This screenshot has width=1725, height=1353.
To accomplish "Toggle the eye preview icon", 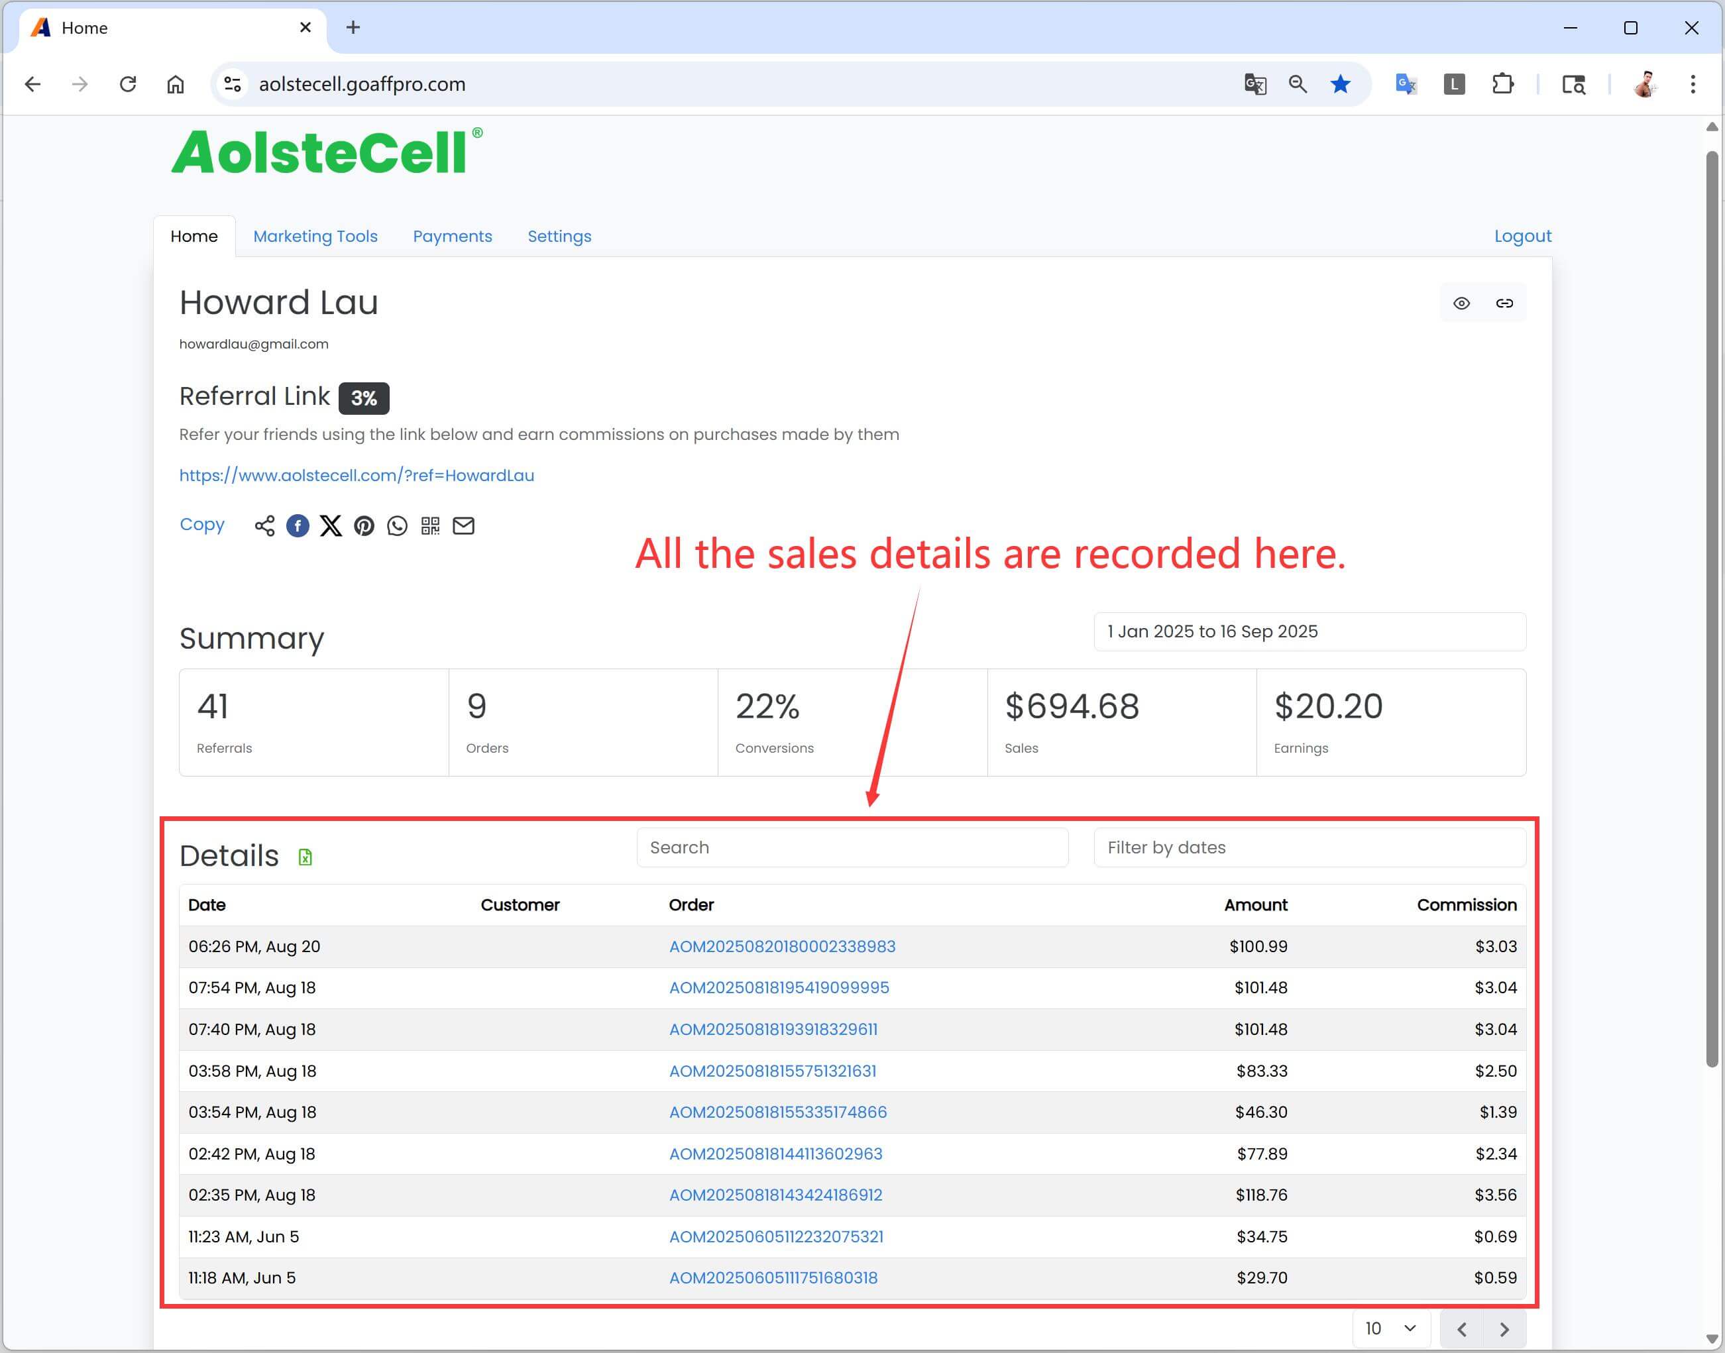I will click(x=1461, y=303).
